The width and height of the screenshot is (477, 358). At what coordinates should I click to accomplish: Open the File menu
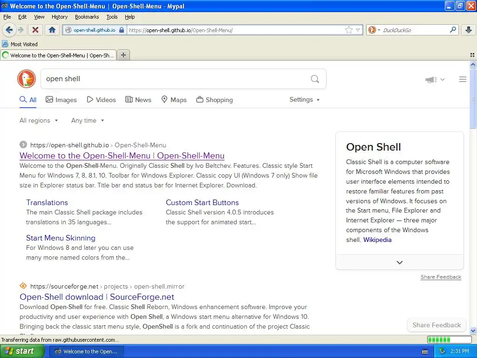(7, 17)
